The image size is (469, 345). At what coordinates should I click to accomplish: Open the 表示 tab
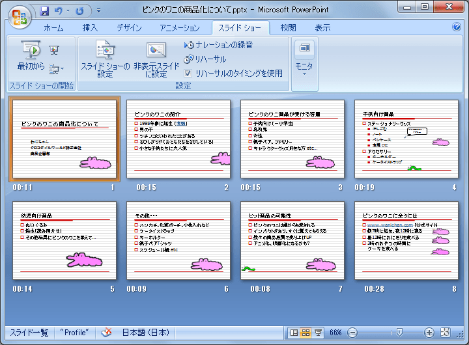322,28
